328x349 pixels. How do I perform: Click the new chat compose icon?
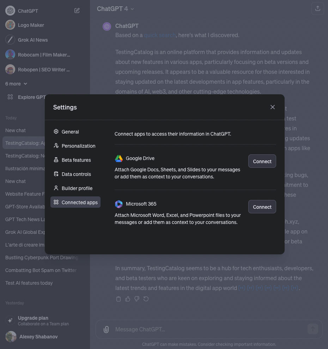click(77, 11)
